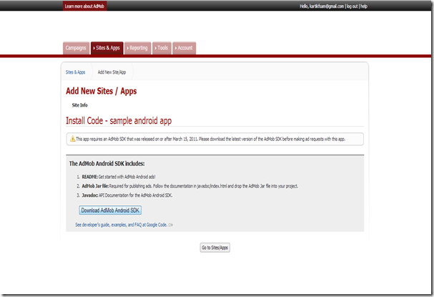Open the Tools tab
This screenshot has height=297, width=434.
[x=162, y=48]
